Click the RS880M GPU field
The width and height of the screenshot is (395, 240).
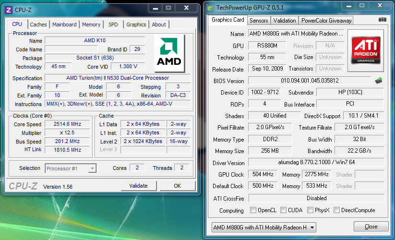[267, 46]
